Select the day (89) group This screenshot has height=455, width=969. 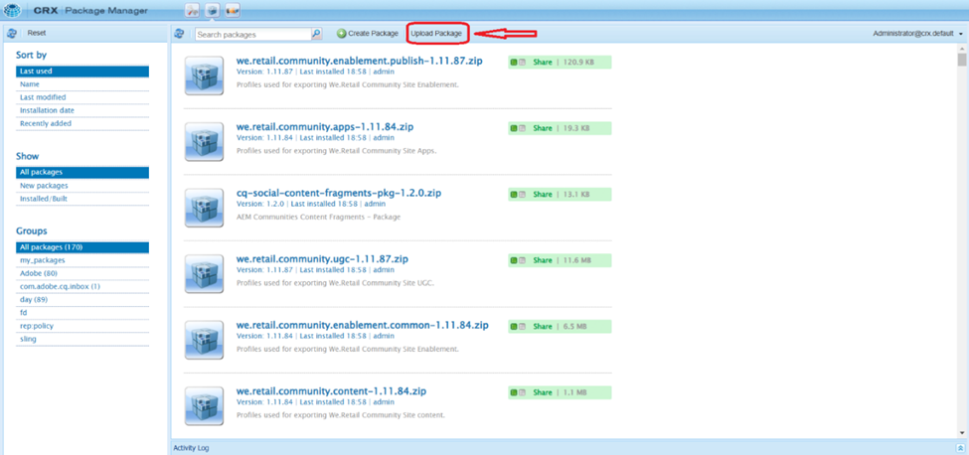click(x=82, y=300)
